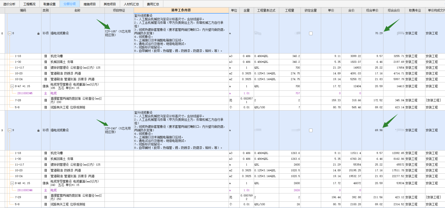This screenshot has width=445, height=208.
Task: Select YJV-240' project feature cell
Action: [x=119, y=130]
